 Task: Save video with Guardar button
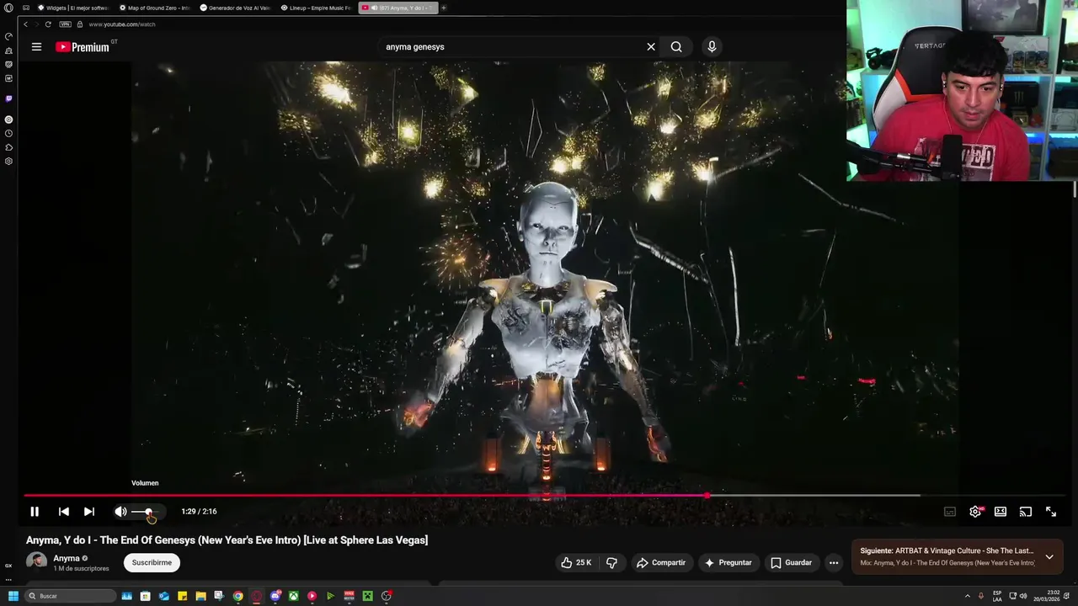pyautogui.click(x=792, y=562)
